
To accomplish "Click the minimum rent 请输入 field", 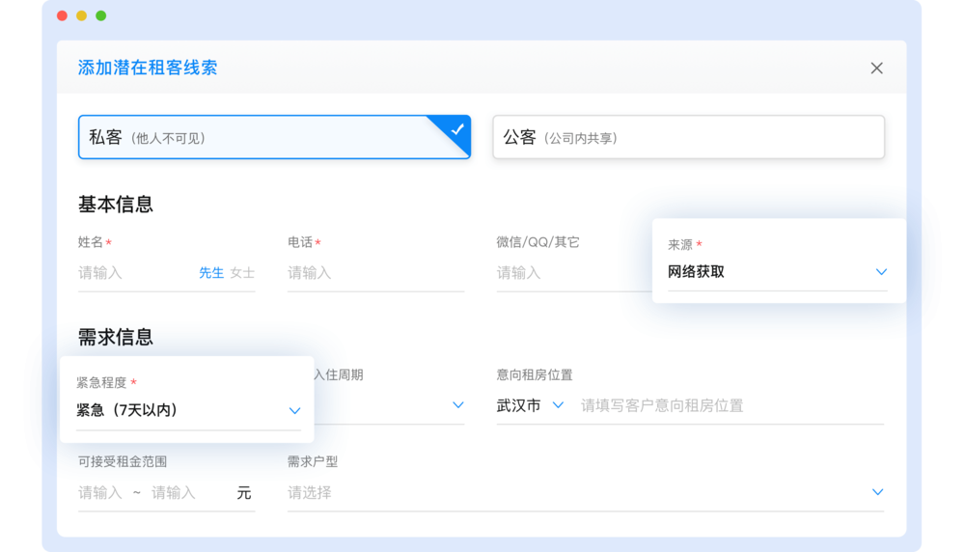I will coord(99,492).
